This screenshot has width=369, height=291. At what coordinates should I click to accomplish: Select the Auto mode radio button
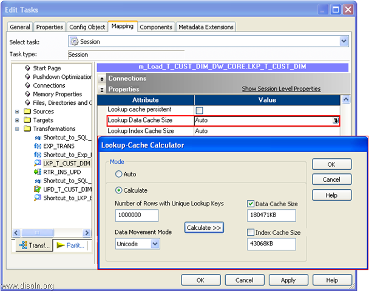[119, 173]
